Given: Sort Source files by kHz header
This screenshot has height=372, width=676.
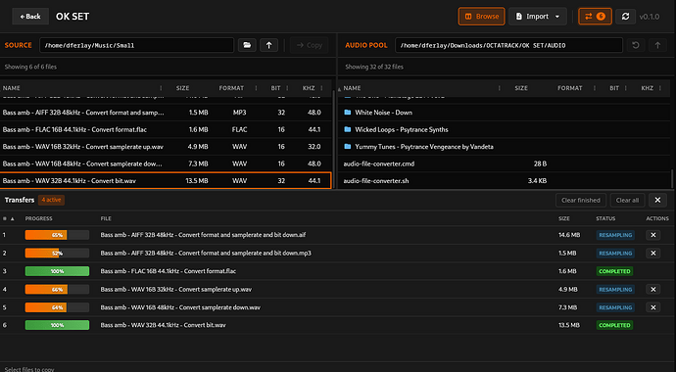Looking at the screenshot, I should click(309, 88).
